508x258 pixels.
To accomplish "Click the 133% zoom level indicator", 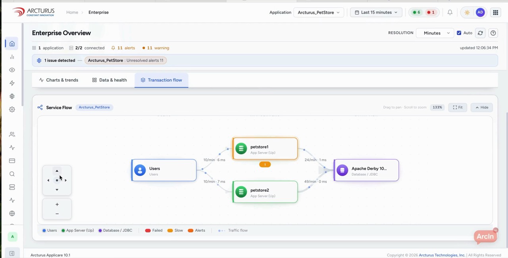I will (437, 107).
